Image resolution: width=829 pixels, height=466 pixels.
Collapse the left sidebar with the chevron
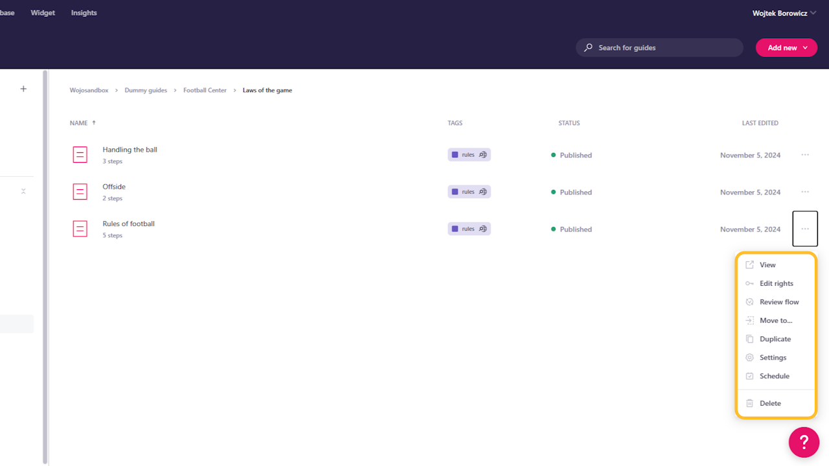coord(23,191)
